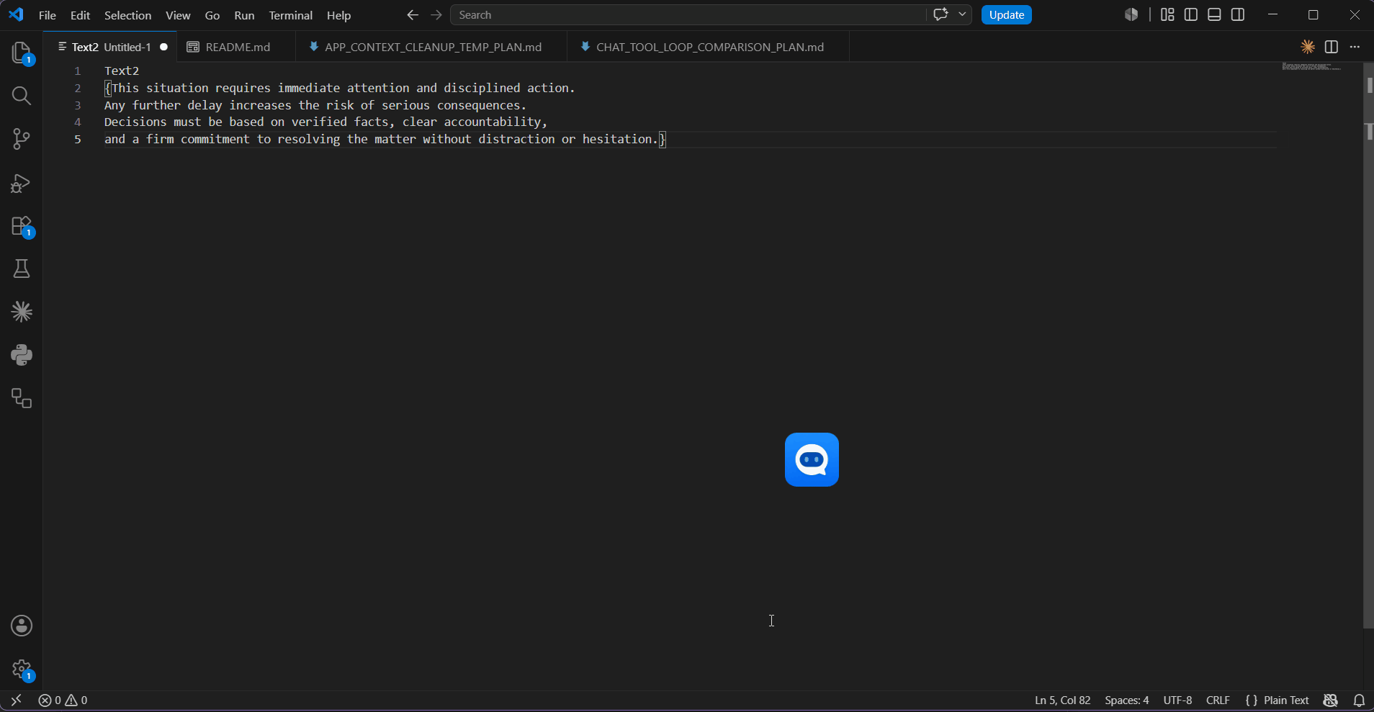The width and height of the screenshot is (1374, 712).
Task: Open the chat icon in title bar
Action: point(940,14)
